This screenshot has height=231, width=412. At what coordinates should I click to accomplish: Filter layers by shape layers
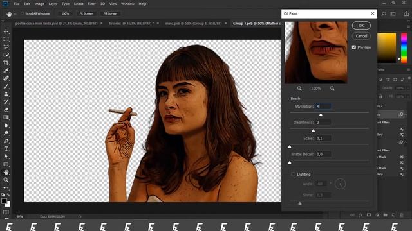pyautogui.click(x=395, y=80)
